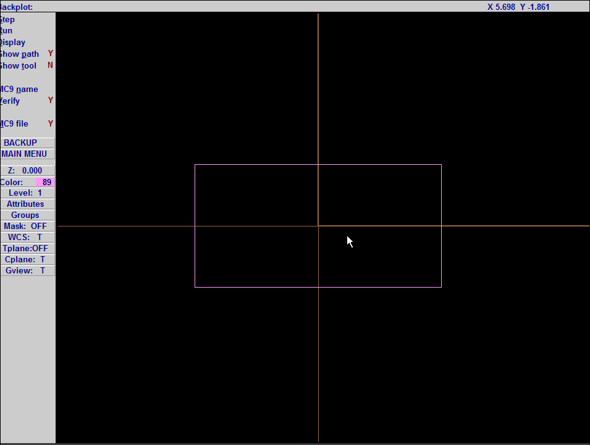The width and height of the screenshot is (590, 445).
Task: Open the Groups dialog
Action: tap(25, 215)
